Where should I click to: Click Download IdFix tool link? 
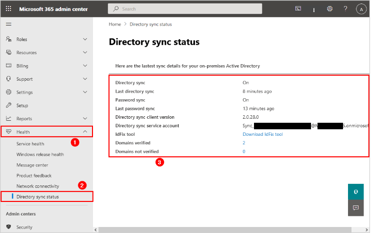(262, 134)
